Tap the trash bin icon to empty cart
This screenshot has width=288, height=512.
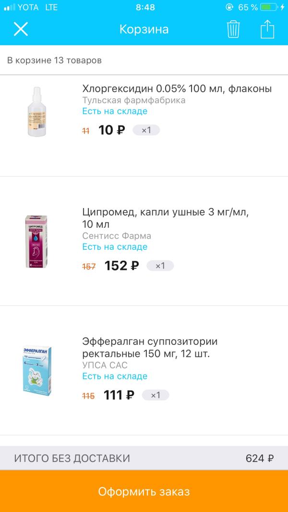(233, 29)
